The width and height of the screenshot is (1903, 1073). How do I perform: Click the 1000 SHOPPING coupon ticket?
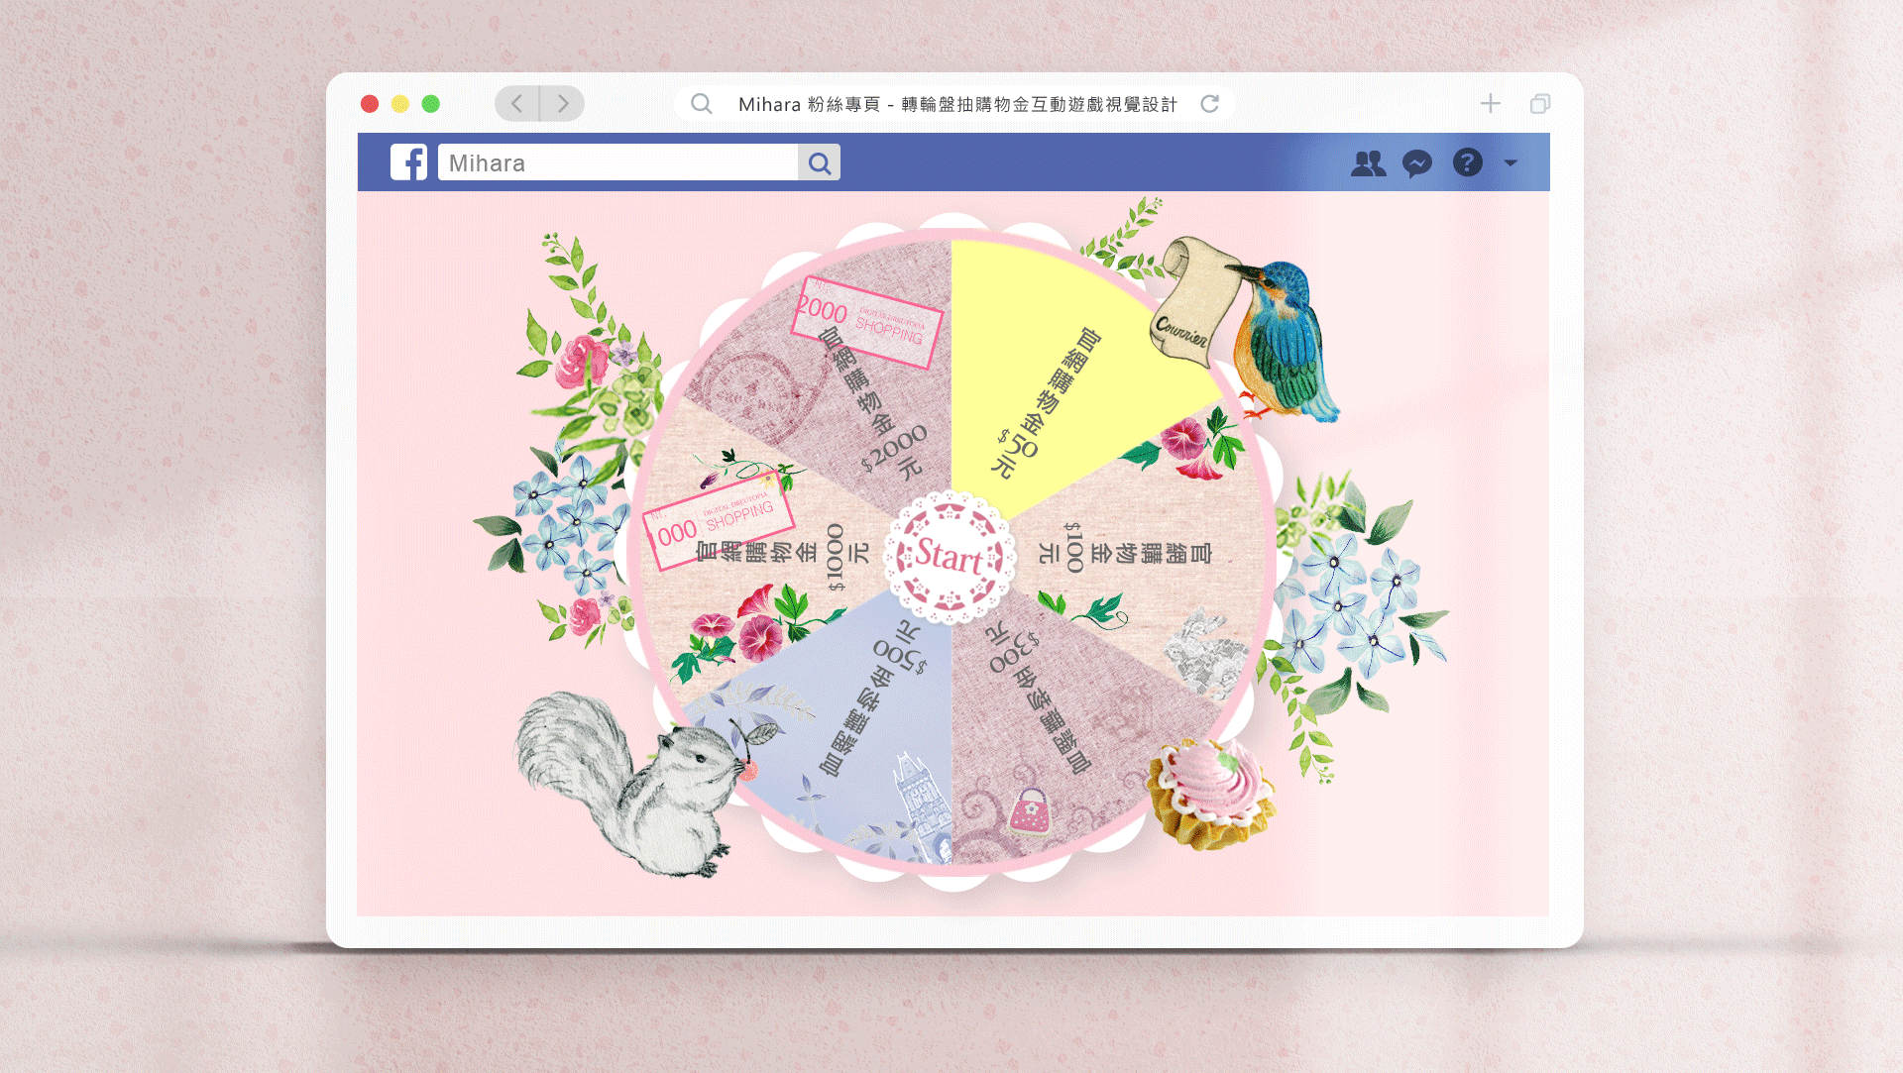719,523
